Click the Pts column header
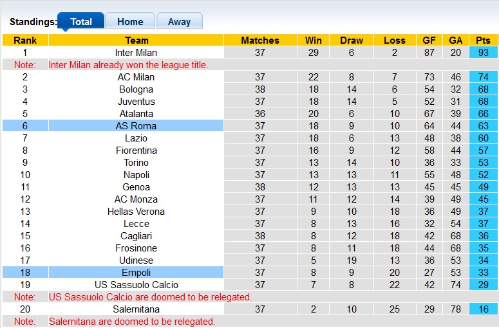The height and width of the screenshot is (328, 499). click(x=483, y=40)
